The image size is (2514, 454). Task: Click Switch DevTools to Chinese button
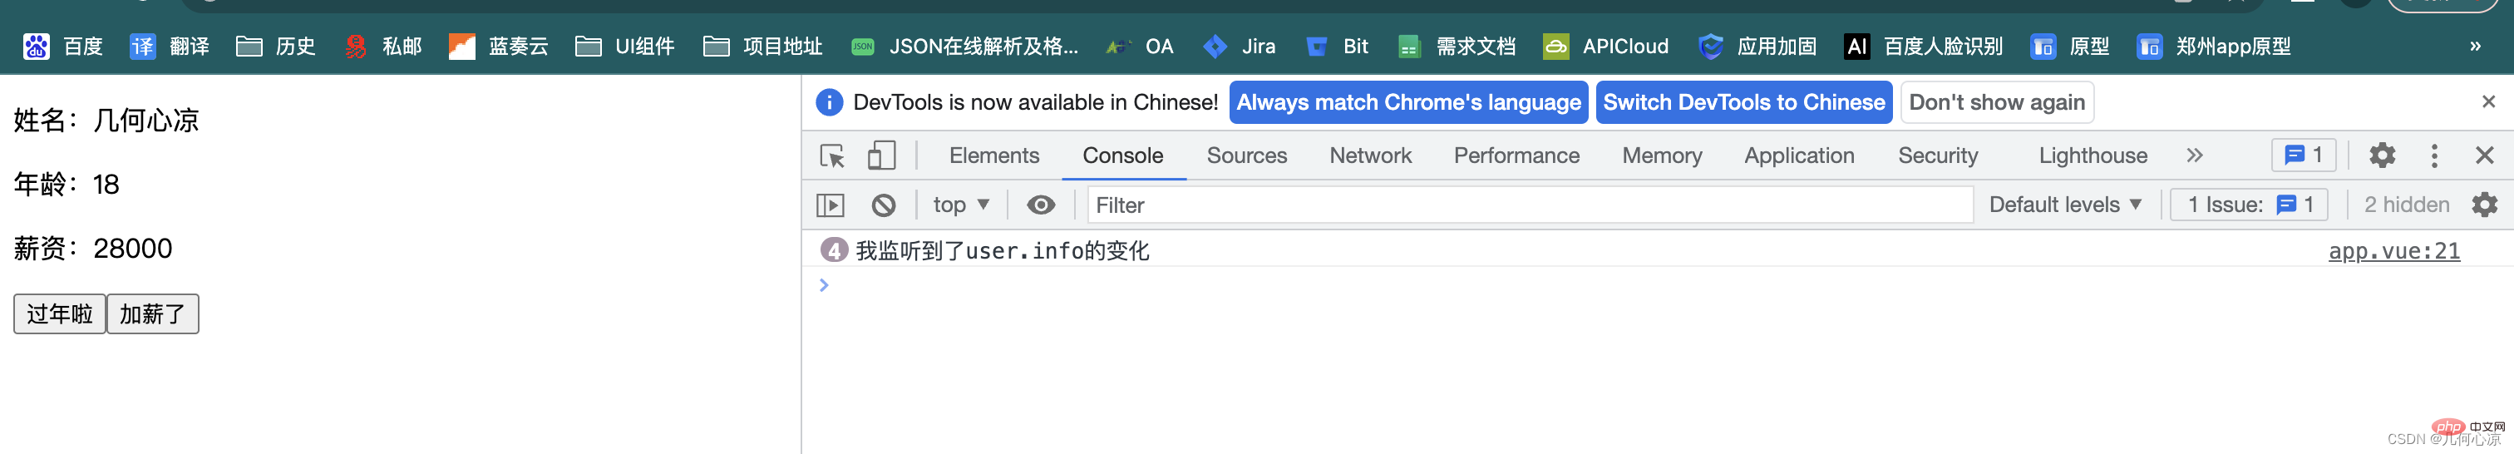(x=1743, y=102)
